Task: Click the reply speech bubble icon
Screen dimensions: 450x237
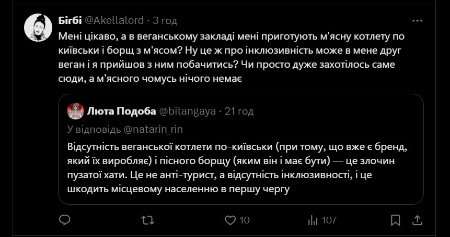Action: point(64,220)
